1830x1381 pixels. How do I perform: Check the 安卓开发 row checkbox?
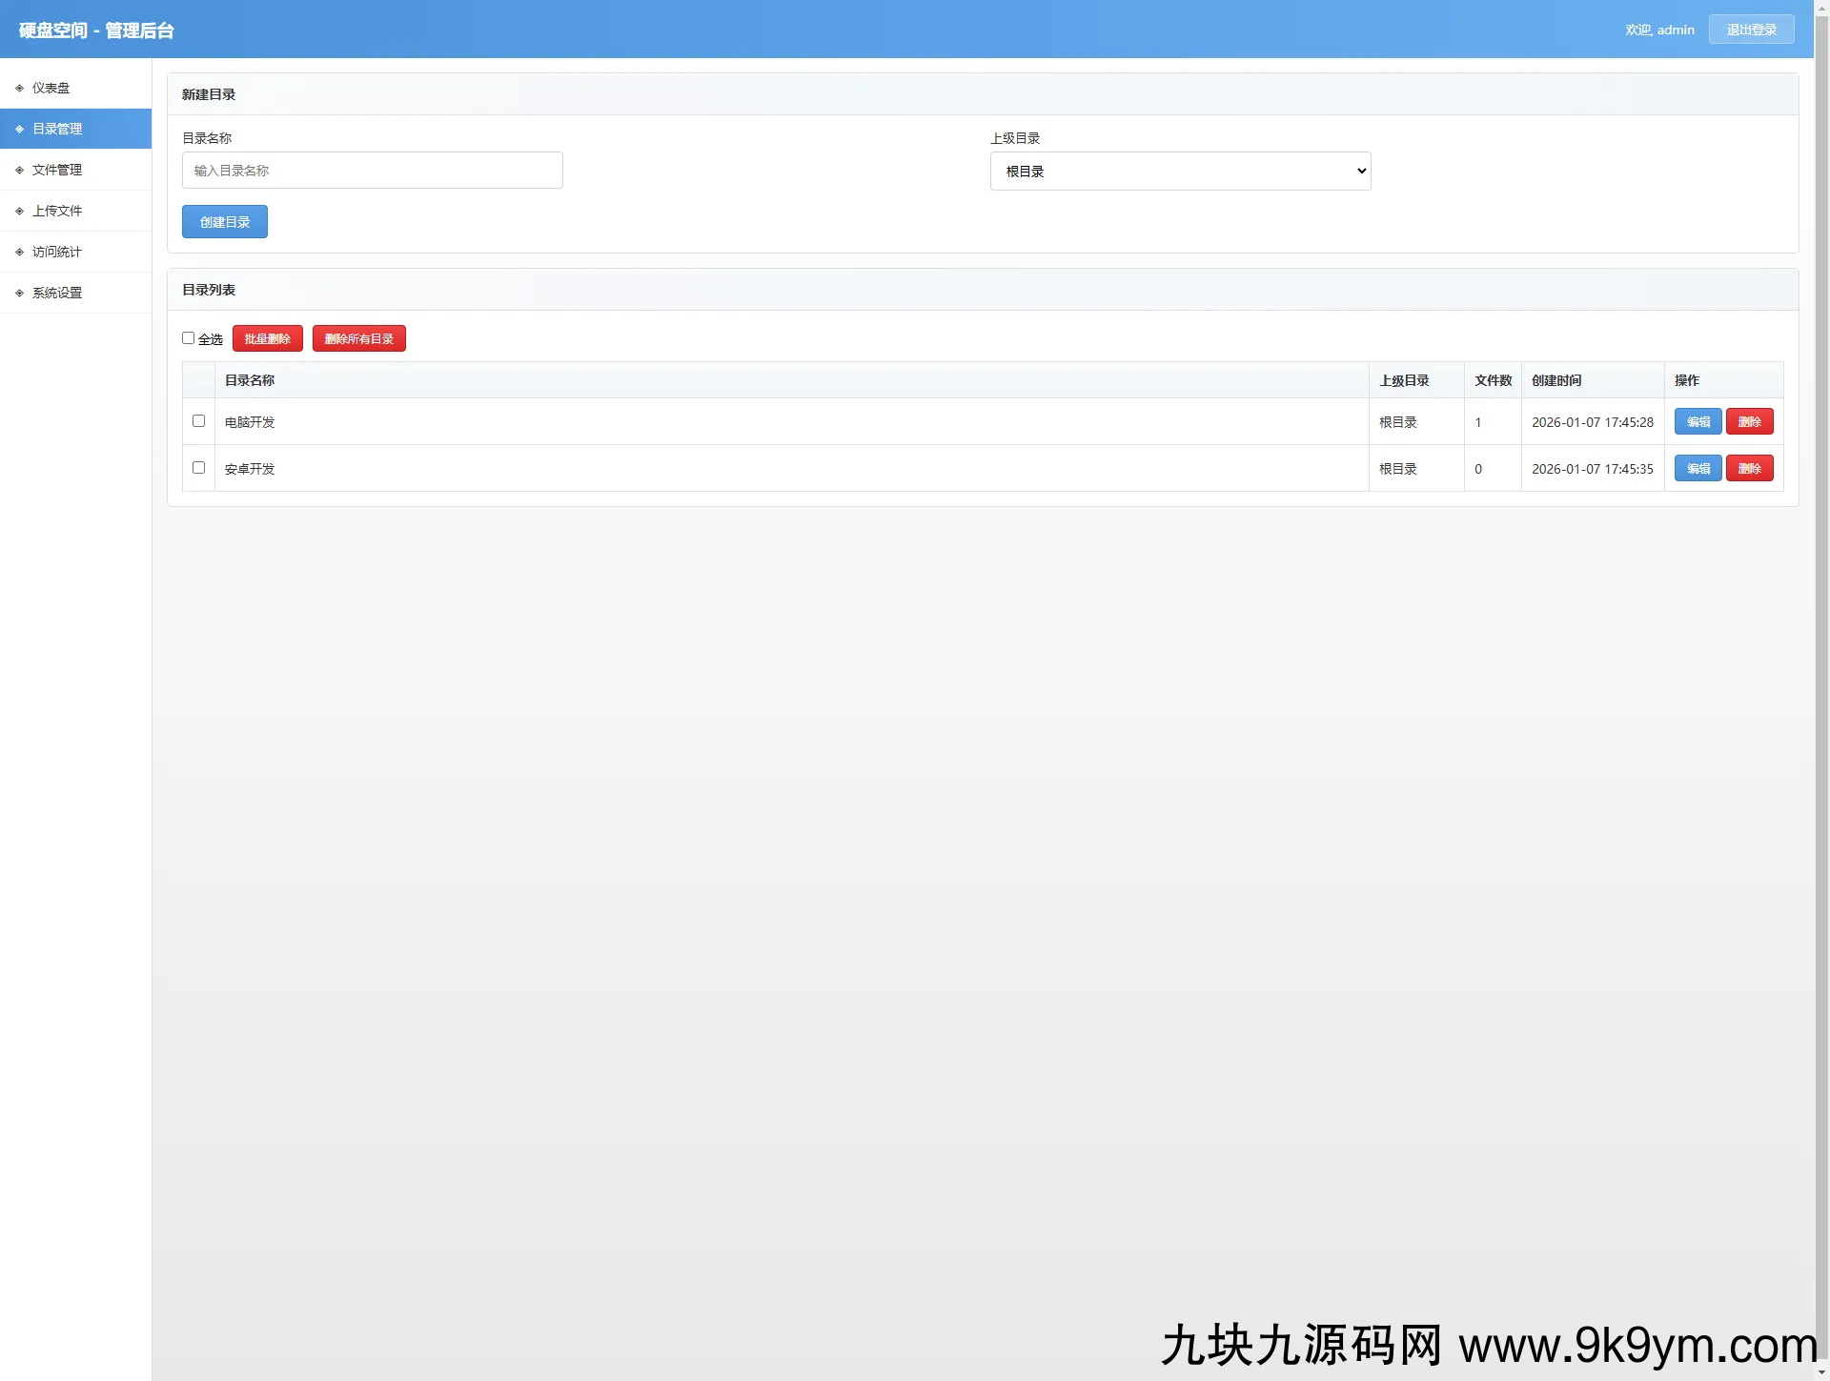pos(198,467)
